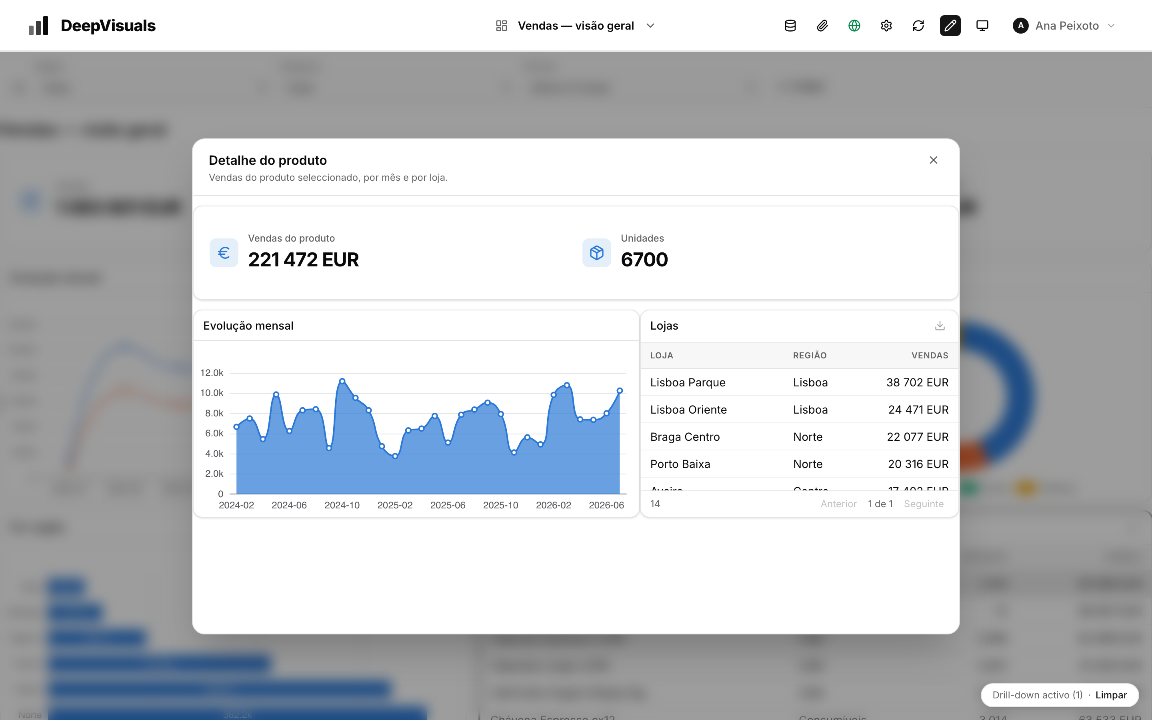This screenshot has width=1152, height=720.
Task: Click the first data point at 2024-02
Action: tap(236, 427)
